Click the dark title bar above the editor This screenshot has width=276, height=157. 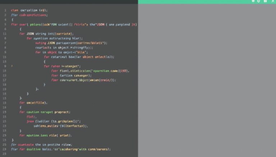(68, 2)
